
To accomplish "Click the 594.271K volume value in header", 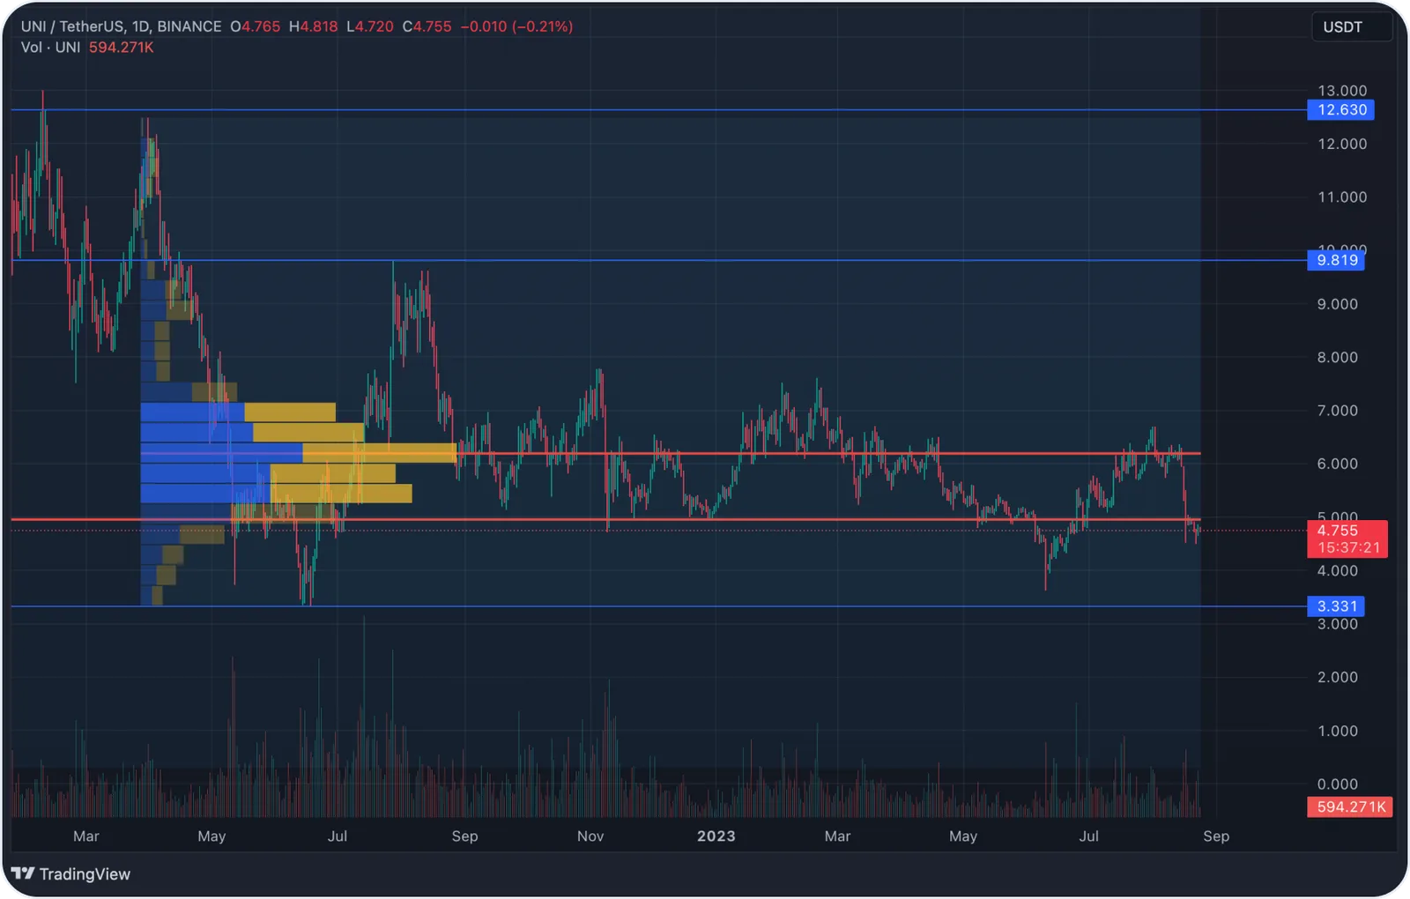I will tap(122, 48).
